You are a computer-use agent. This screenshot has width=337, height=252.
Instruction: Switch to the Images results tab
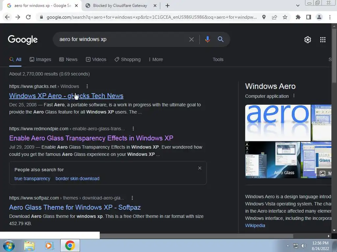40,60
